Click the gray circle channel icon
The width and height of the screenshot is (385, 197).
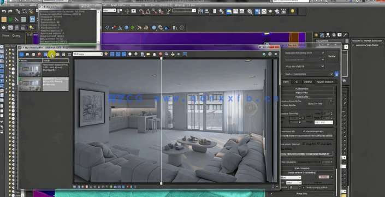point(136,54)
